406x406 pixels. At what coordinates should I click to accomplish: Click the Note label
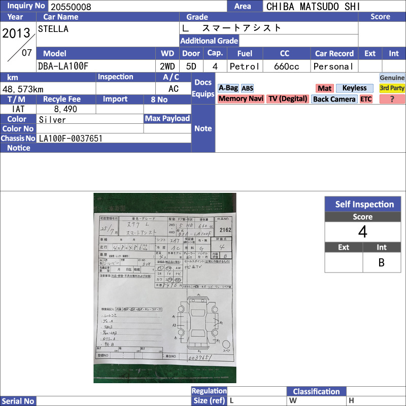coord(203,128)
